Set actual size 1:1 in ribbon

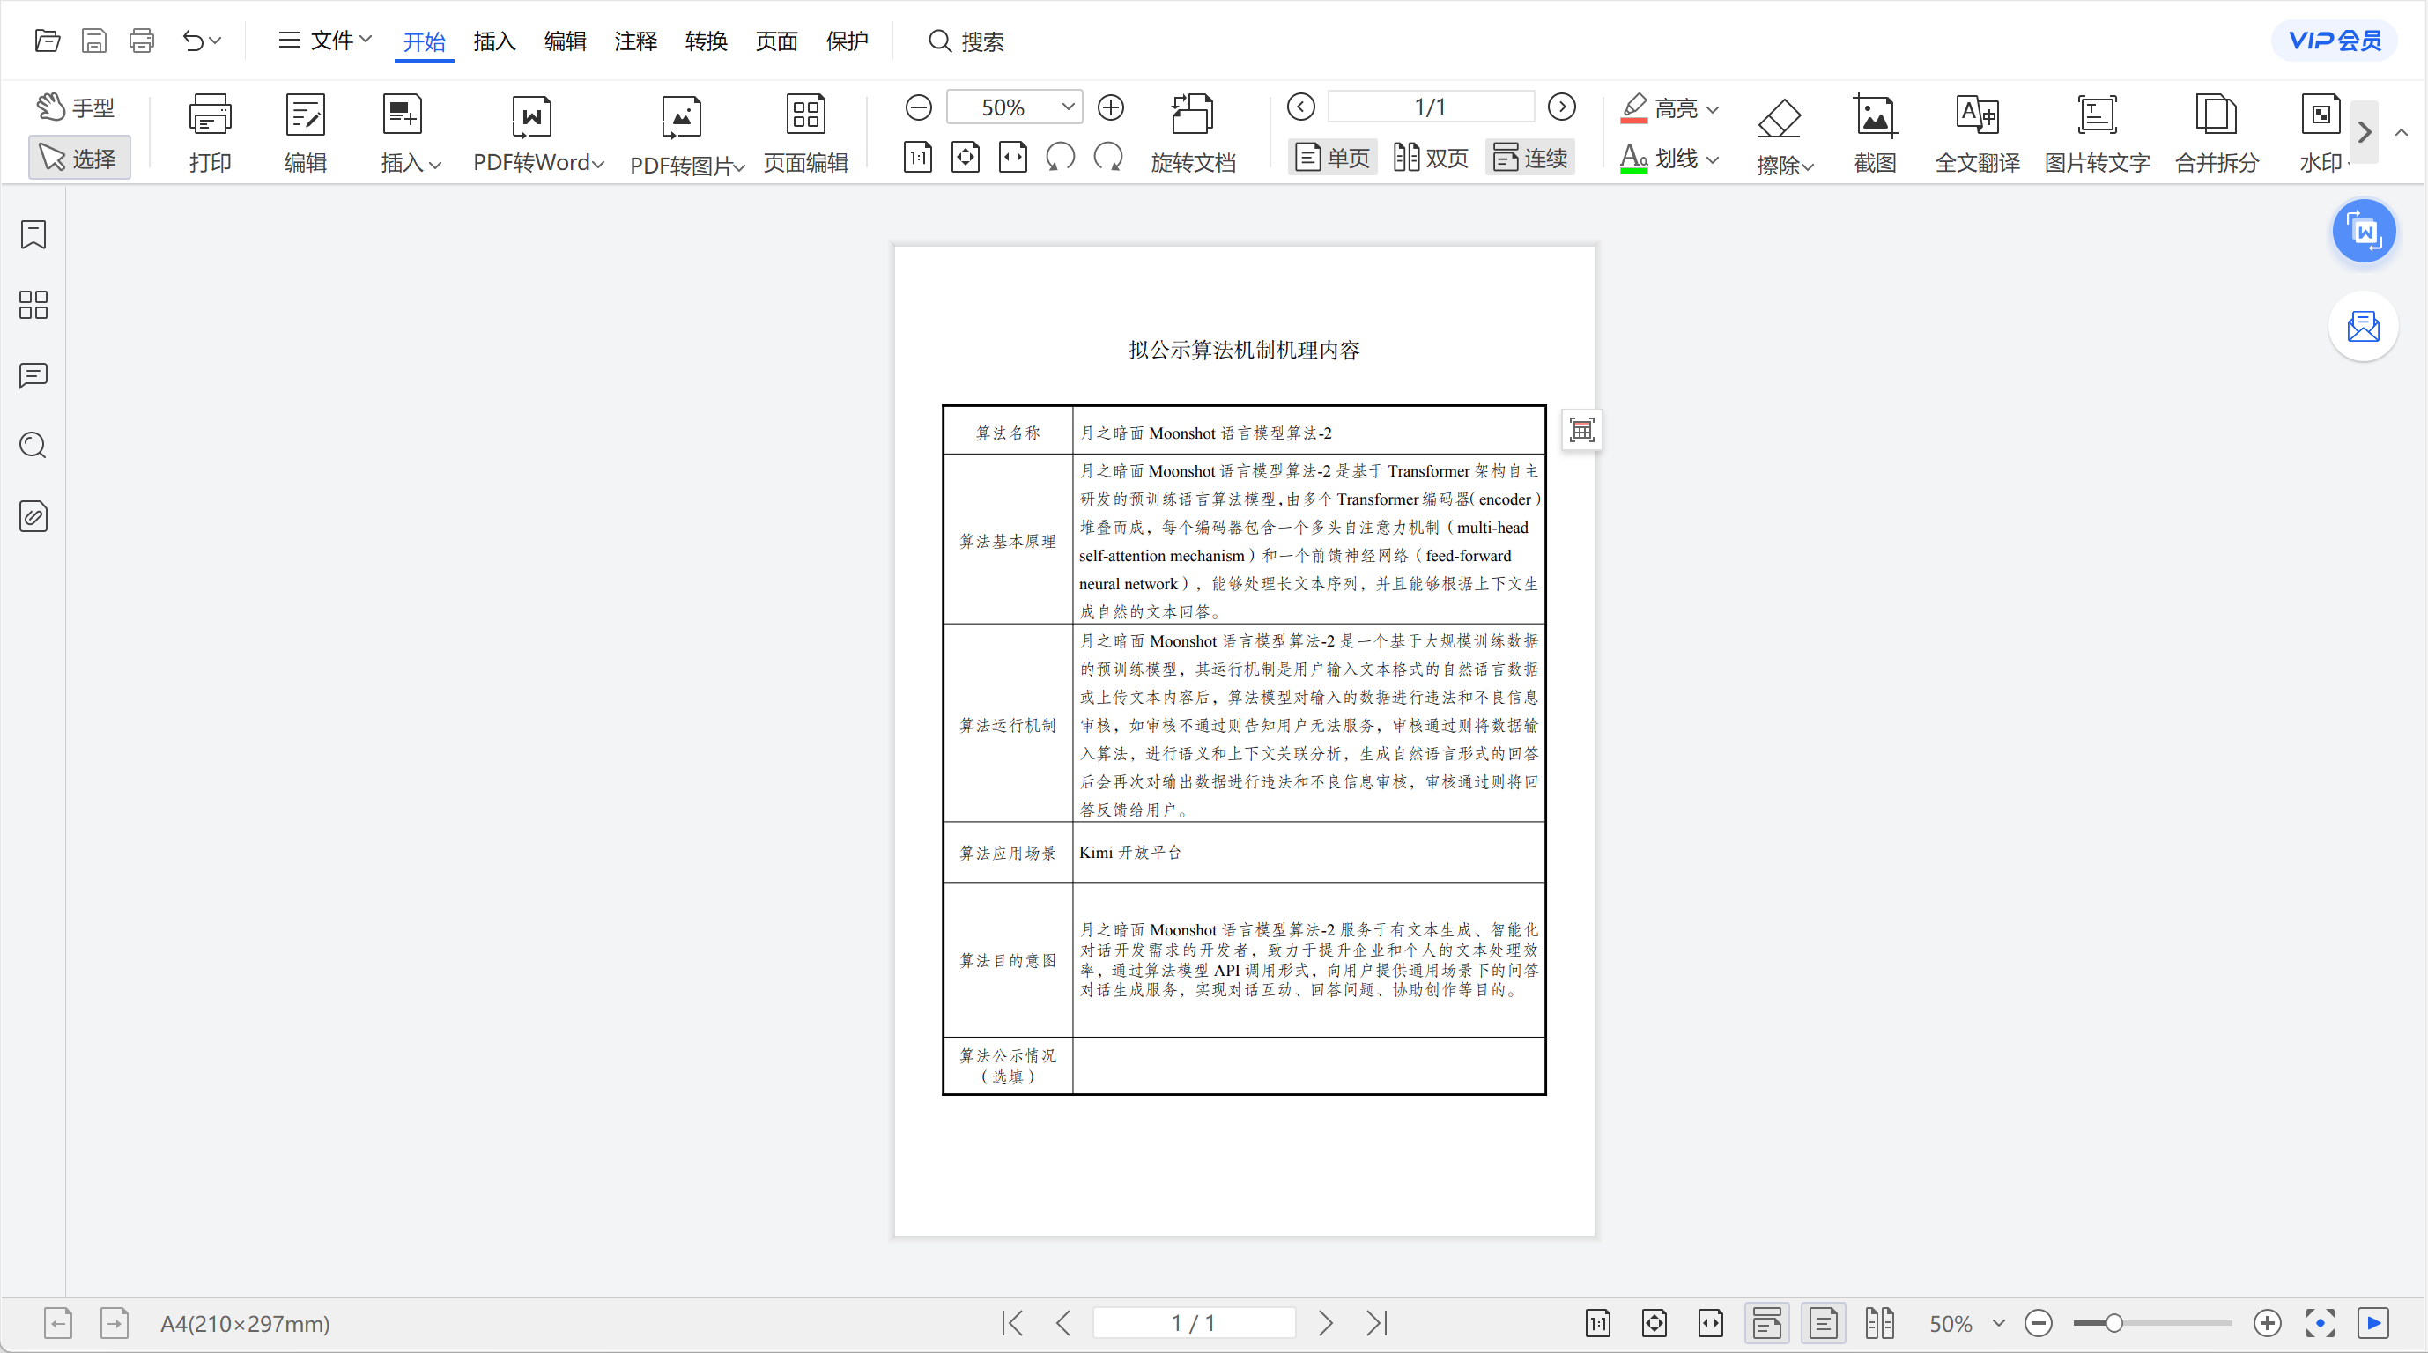point(918,158)
